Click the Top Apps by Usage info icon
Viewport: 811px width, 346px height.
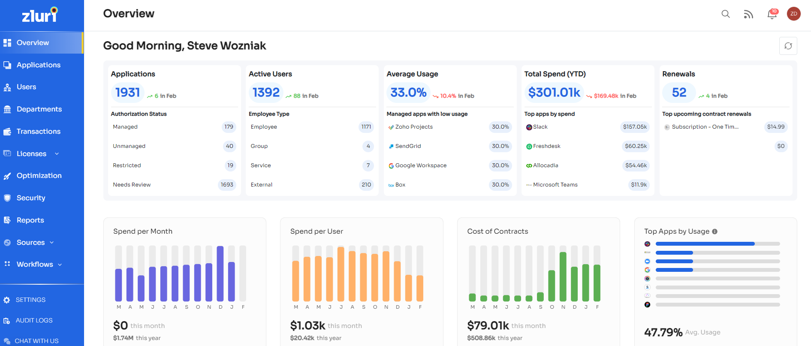click(715, 232)
